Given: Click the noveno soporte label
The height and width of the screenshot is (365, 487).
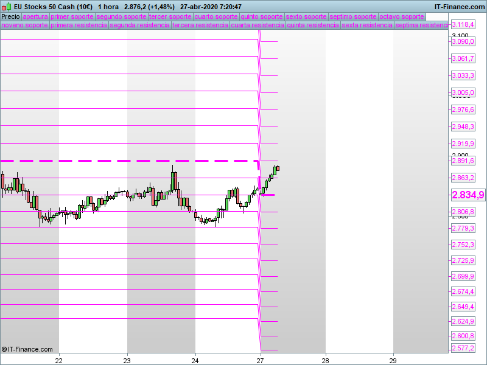Looking at the screenshot, I should [x=24, y=25].
